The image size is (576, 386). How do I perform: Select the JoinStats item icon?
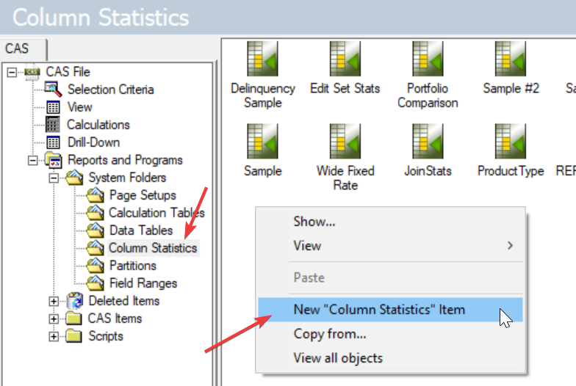[x=427, y=142]
